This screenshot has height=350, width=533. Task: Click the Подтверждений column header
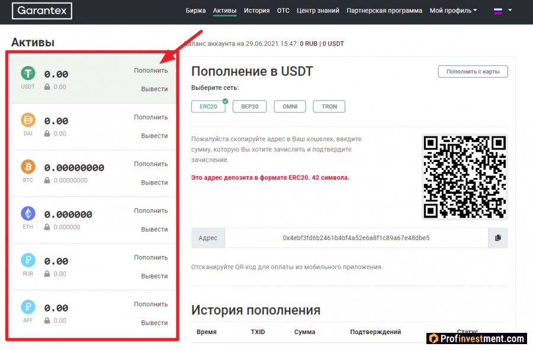(375, 332)
